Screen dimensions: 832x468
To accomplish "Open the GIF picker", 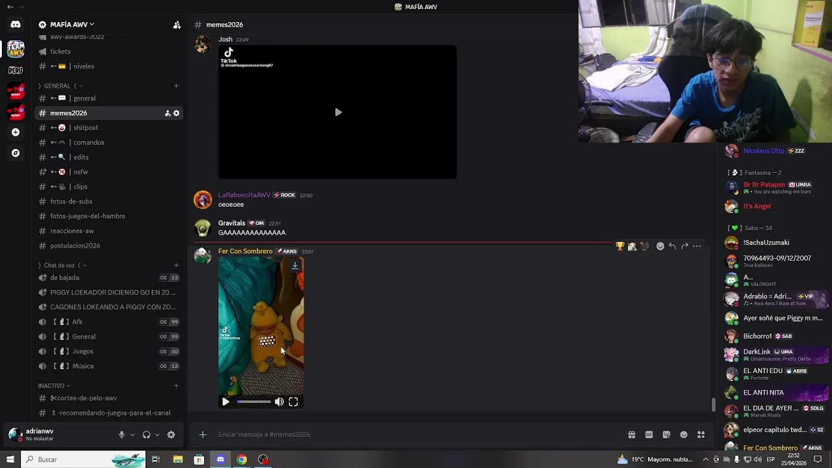I will (x=649, y=435).
